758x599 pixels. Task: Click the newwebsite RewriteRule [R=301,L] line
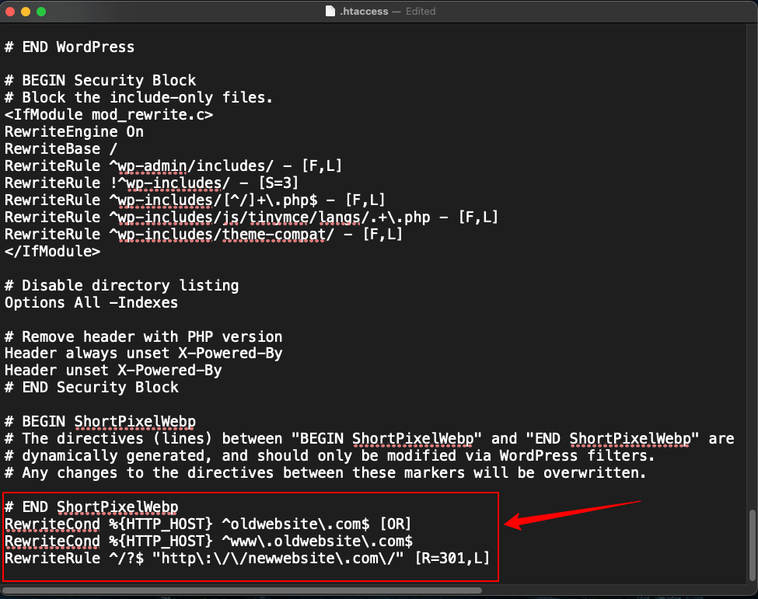247,559
